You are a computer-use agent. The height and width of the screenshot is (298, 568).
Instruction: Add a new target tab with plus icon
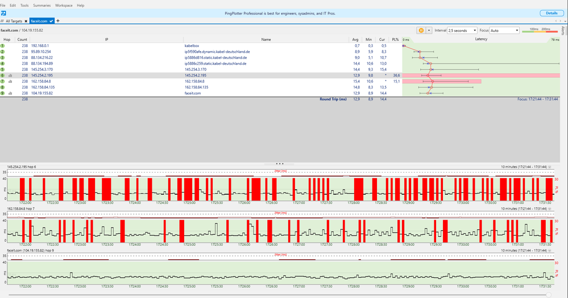[57, 21]
